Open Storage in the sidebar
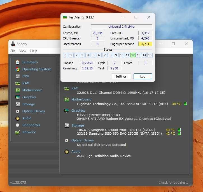This screenshot has width=203, height=192. (x=29, y=104)
